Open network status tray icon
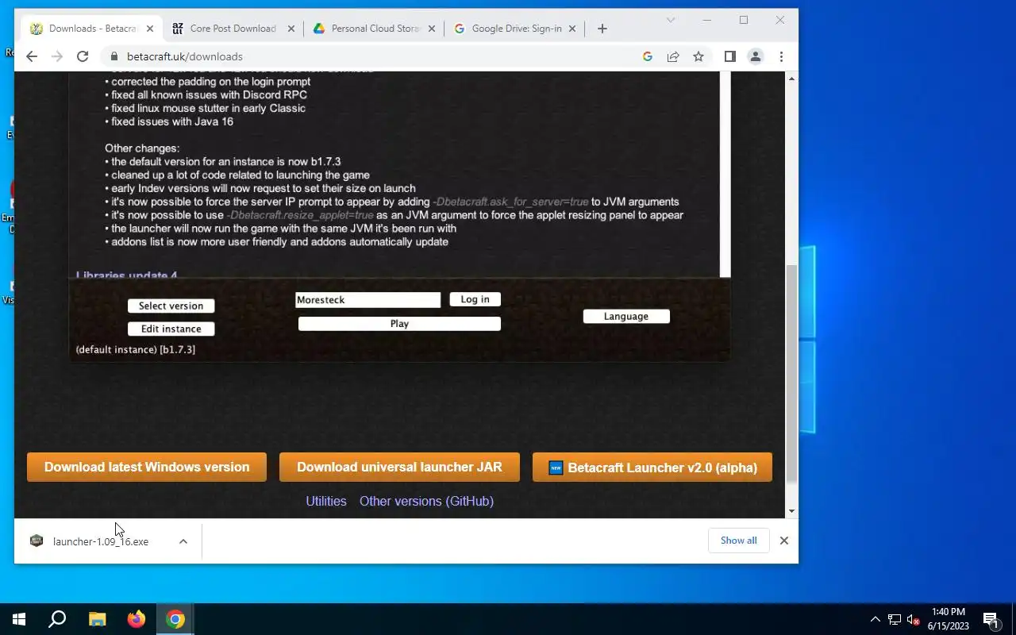1016x635 pixels. tap(895, 619)
